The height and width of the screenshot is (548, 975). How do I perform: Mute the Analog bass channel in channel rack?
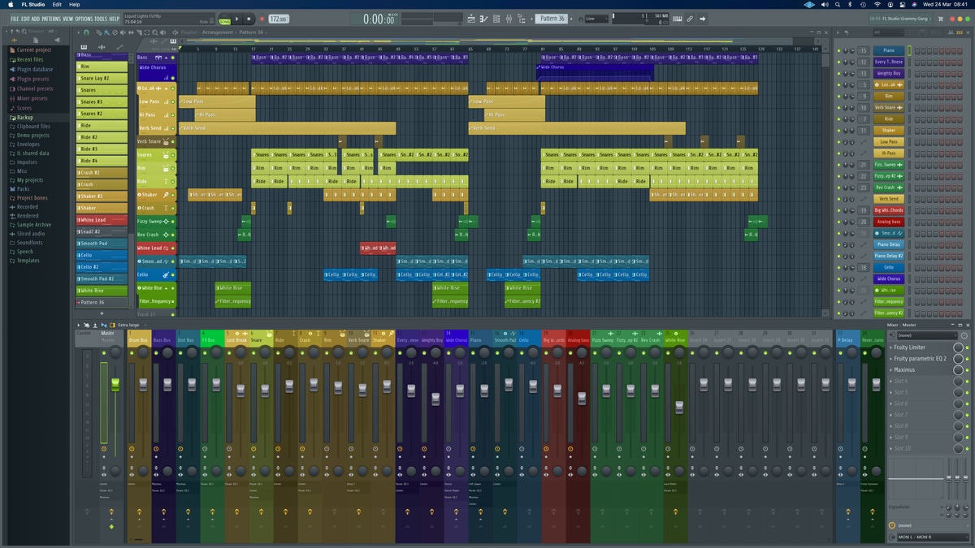(838, 221)
